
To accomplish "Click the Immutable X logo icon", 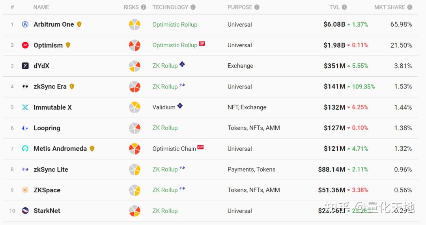I will 25,107.
